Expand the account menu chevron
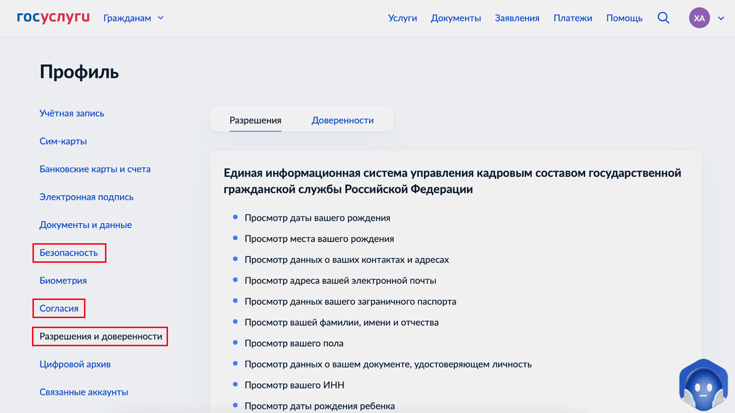 click(721, 18)
